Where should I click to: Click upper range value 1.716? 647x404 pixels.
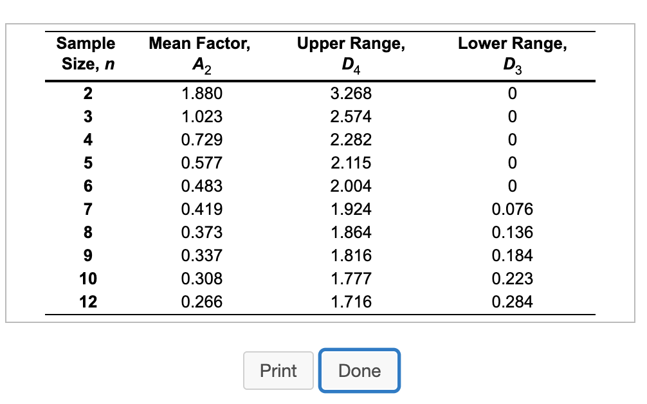point(351,301)
